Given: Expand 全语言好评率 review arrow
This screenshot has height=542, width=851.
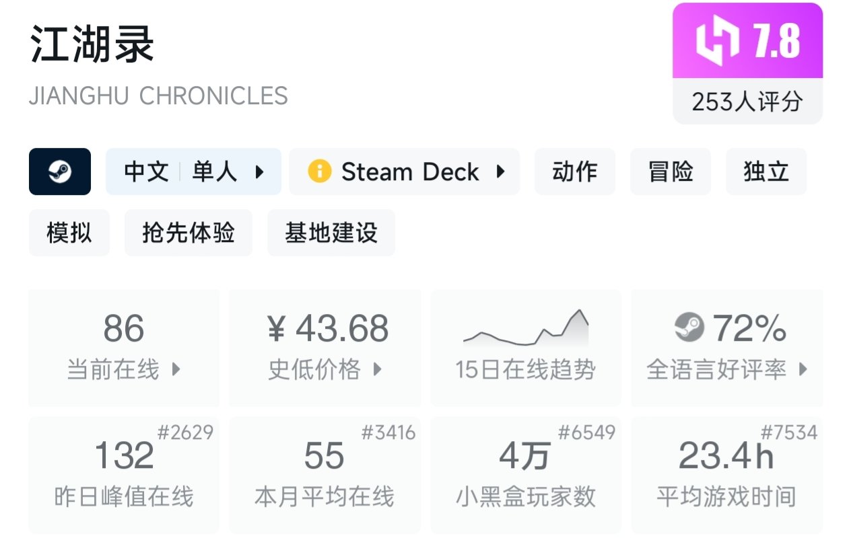Looking at the screenshot, I should coord(803,369).
